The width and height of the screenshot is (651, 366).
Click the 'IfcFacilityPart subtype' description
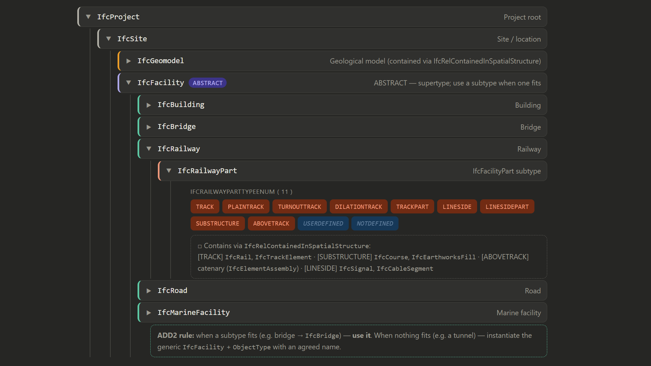click(x=507, y=171)
